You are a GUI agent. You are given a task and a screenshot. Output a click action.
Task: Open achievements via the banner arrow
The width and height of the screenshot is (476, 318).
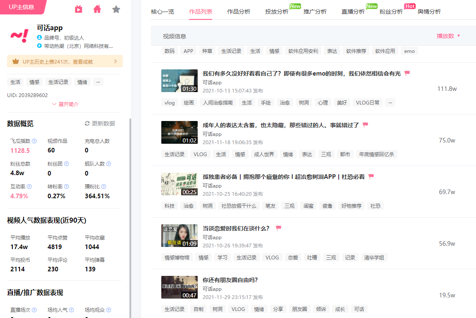click(x=115, y=61)
